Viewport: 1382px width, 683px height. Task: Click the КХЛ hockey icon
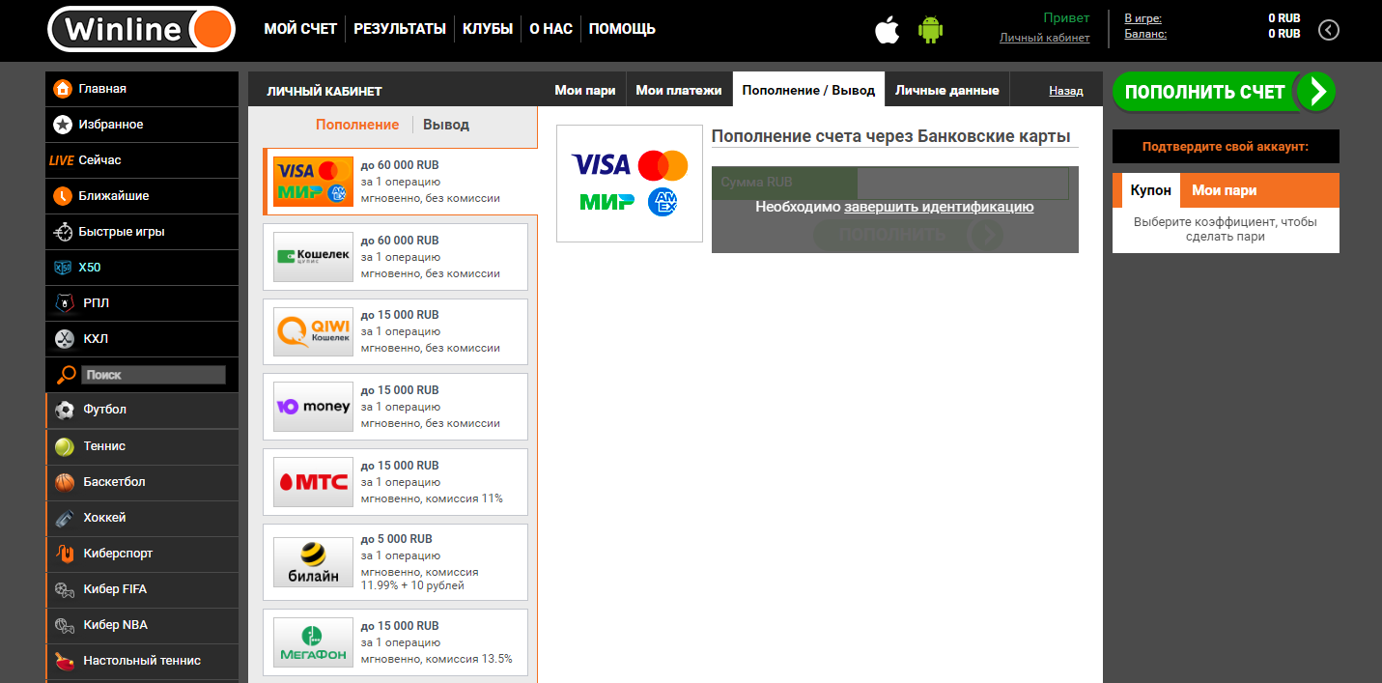click(x=64, y=339)
